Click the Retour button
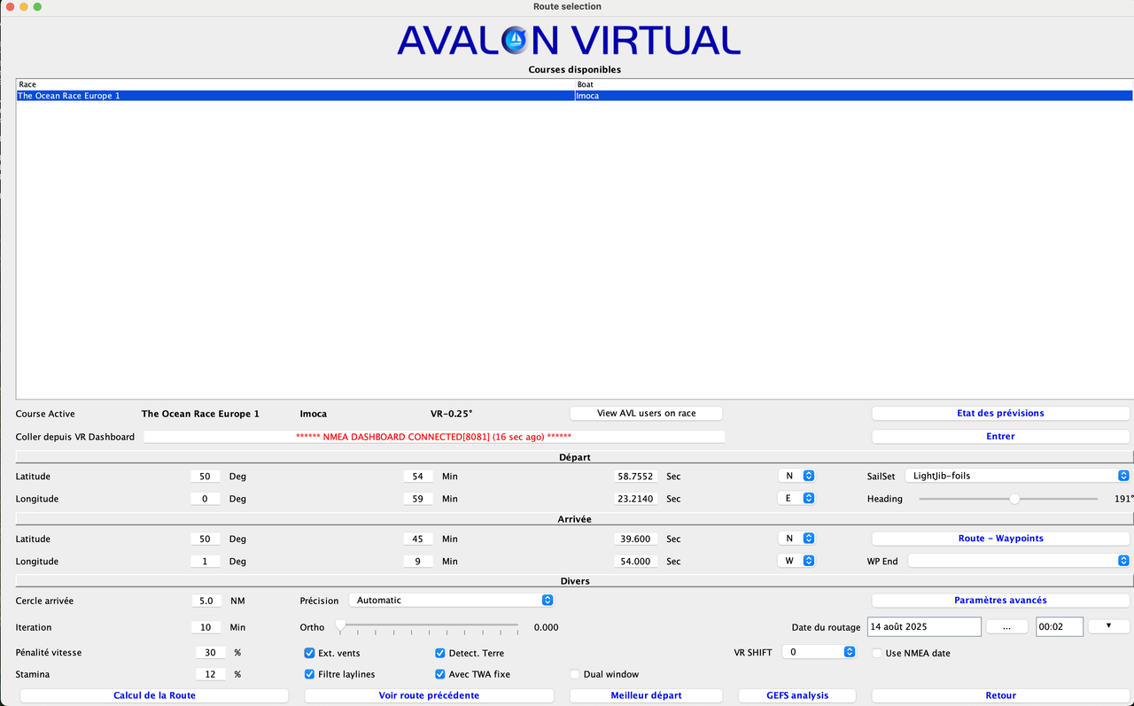 [1000, 696]
